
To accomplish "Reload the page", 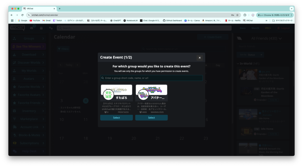I will (22, 15).
